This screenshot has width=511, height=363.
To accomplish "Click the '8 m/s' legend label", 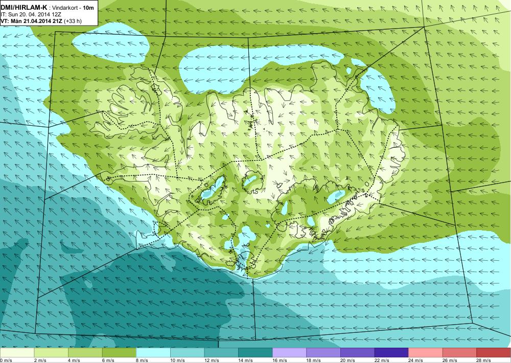I will pyautogui.click(x=142, y=360).
